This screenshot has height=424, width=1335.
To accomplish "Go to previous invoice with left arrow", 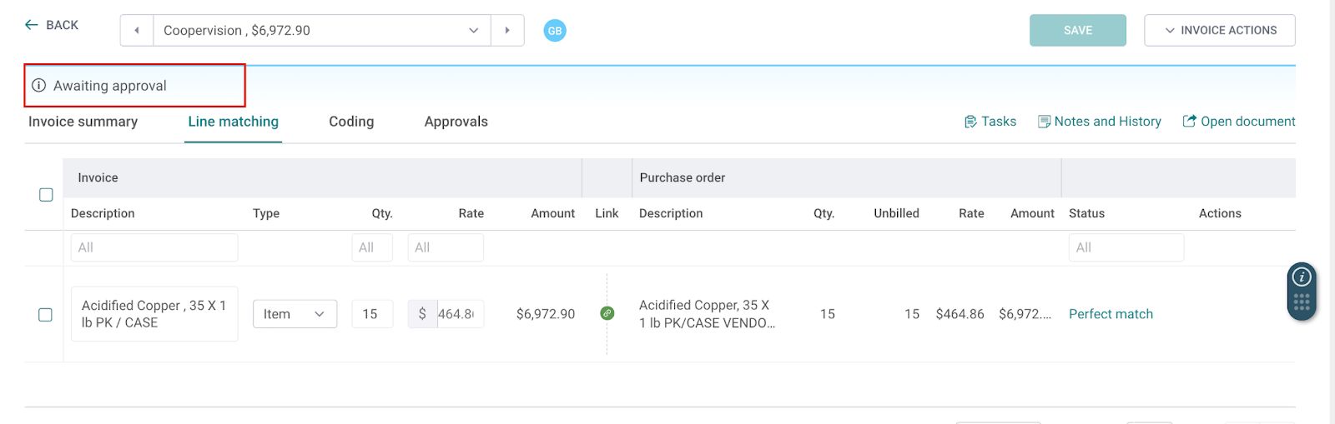I will click(137, 31).
